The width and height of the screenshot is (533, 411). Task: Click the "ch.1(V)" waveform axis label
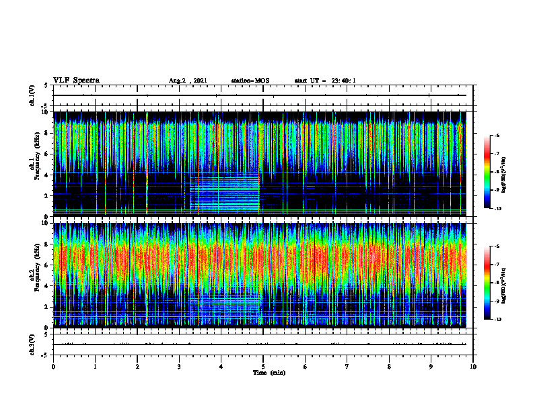(x=32, y=95)
